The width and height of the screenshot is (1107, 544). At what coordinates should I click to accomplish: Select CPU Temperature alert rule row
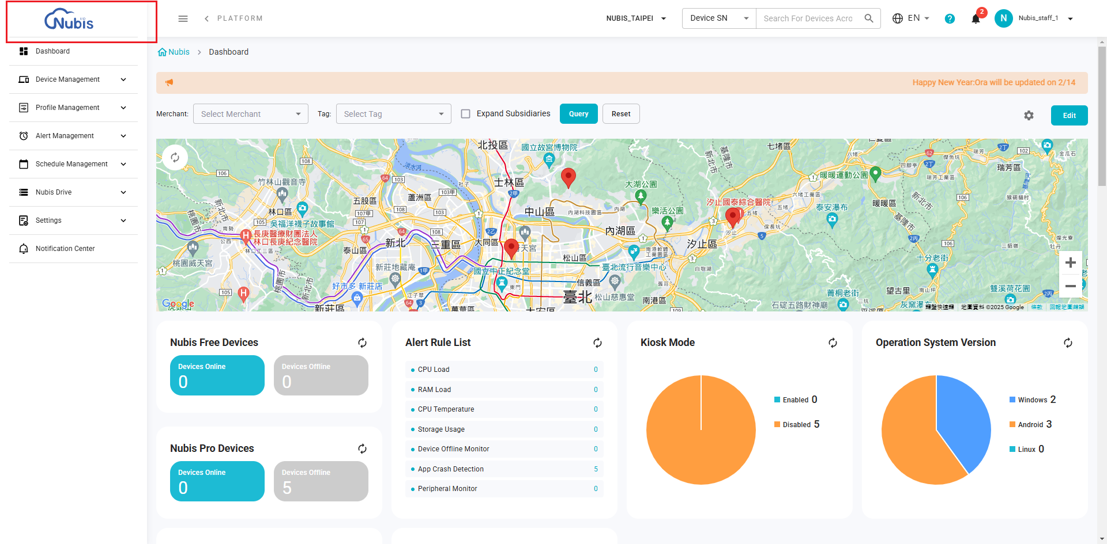tap(504, 409)
